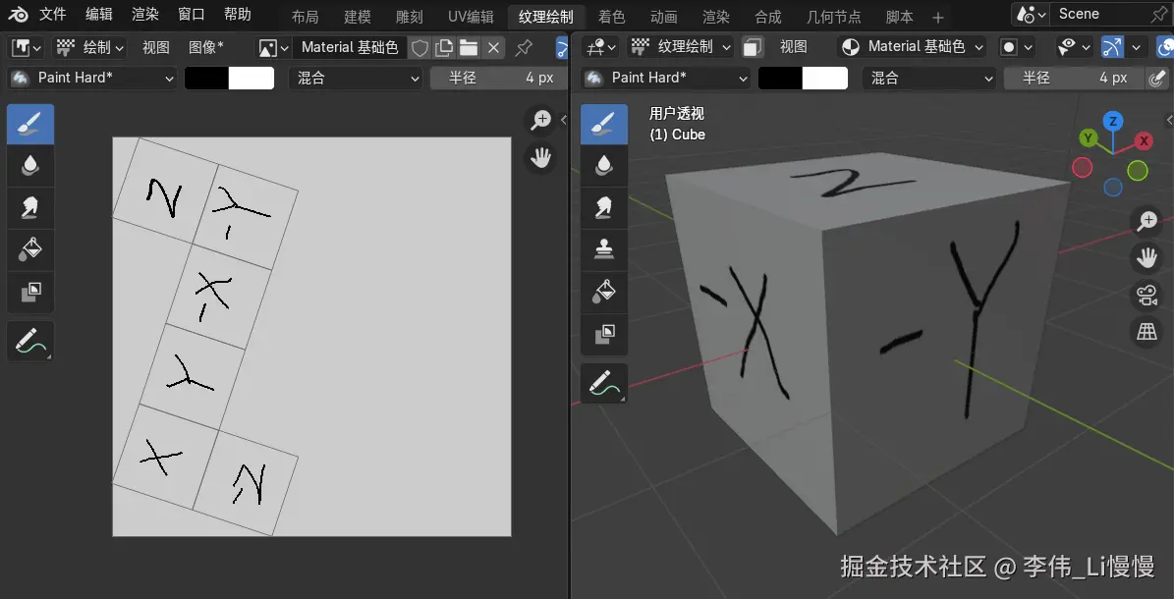
Task: Click the blue Z axis on the gizmo
Action: (x=1113, y=122)
